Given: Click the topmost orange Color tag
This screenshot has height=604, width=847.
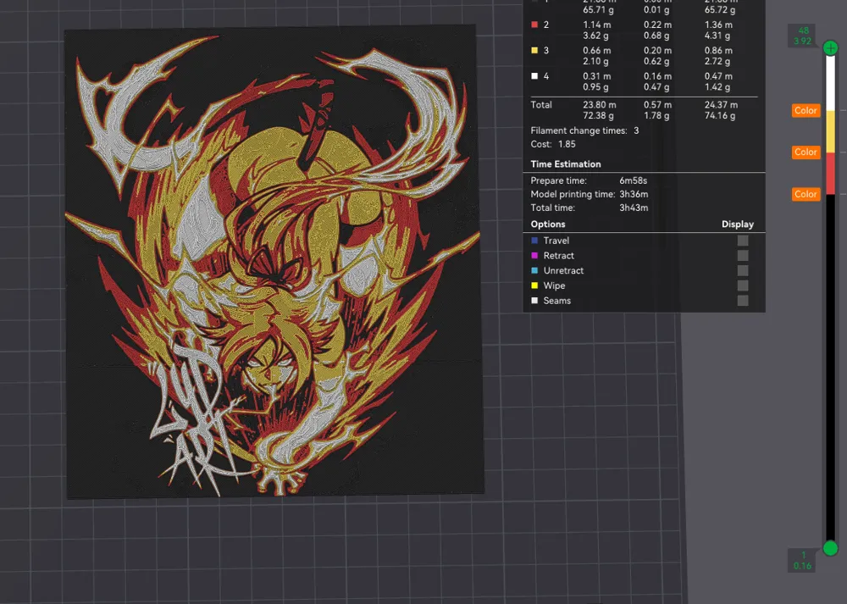Looking at the screenshot, I should [805, 110].
